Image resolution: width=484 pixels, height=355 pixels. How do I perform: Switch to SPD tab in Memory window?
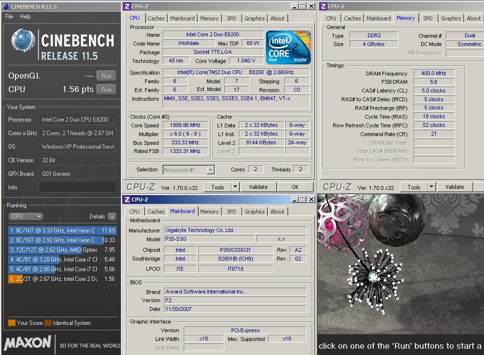(x=428, y=18)
